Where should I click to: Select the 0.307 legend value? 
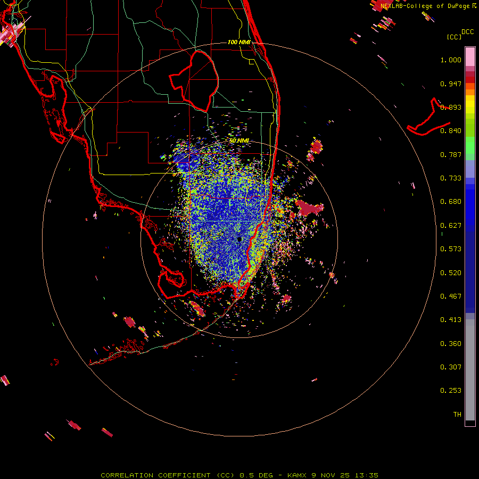click(451, 367)
